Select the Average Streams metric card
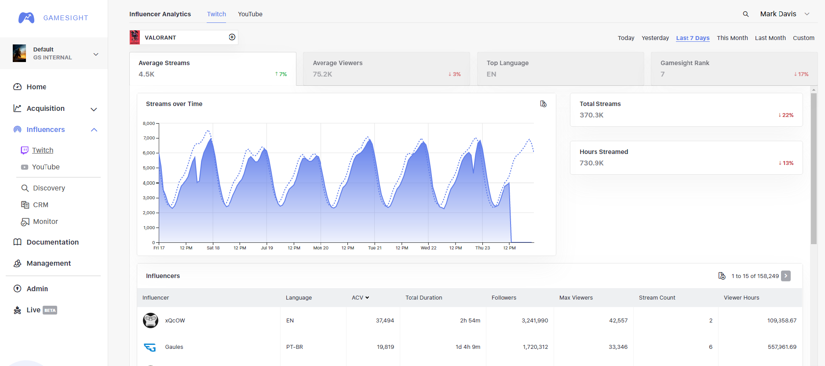825x366 pixels. point(213,69)
